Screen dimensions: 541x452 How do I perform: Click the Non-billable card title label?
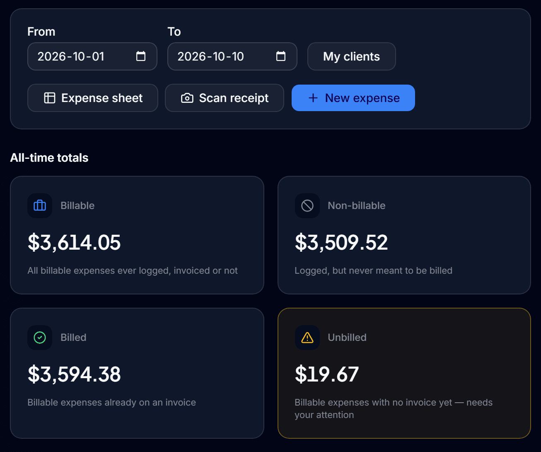coord(357,206)
